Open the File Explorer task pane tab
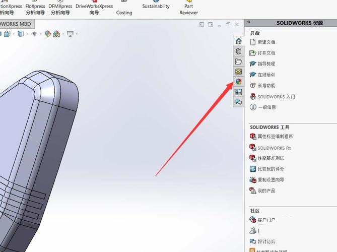Viewport: 337px width, 252px height. click(239, 61)
